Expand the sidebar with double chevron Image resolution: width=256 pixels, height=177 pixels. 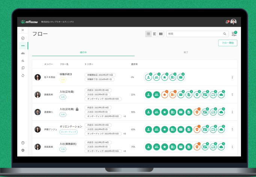(23, 30)
